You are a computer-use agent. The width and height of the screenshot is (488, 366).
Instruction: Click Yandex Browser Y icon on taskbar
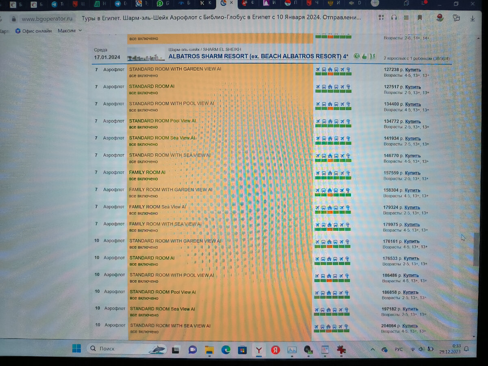259,350
